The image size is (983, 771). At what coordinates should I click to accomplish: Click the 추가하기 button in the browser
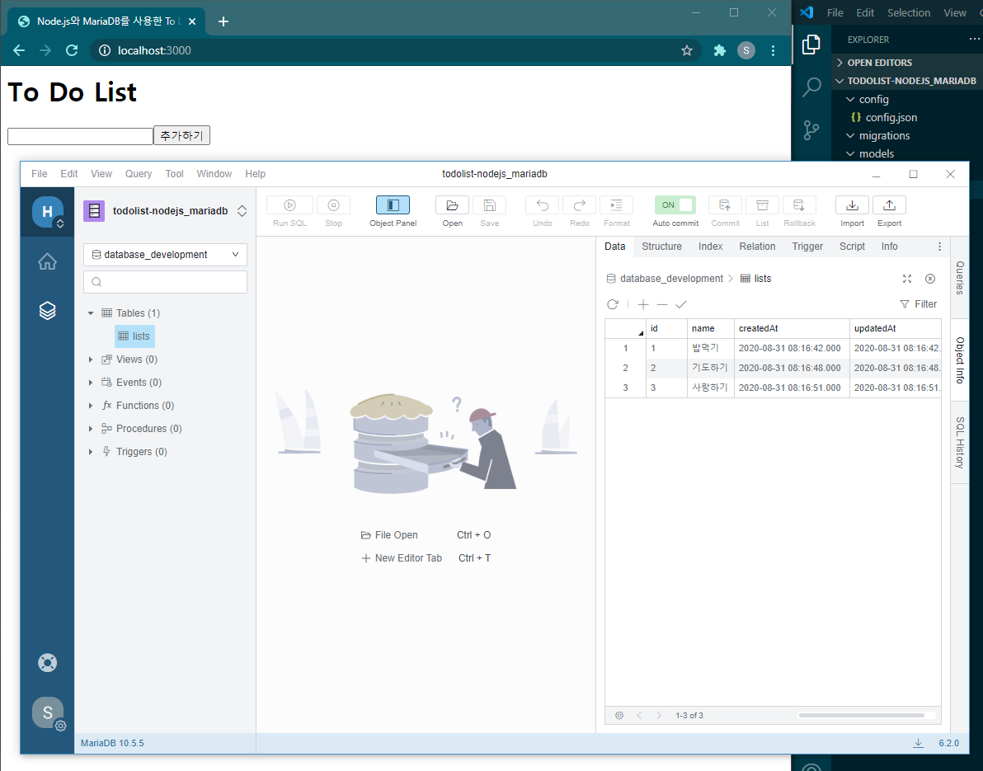coord(181,134)
